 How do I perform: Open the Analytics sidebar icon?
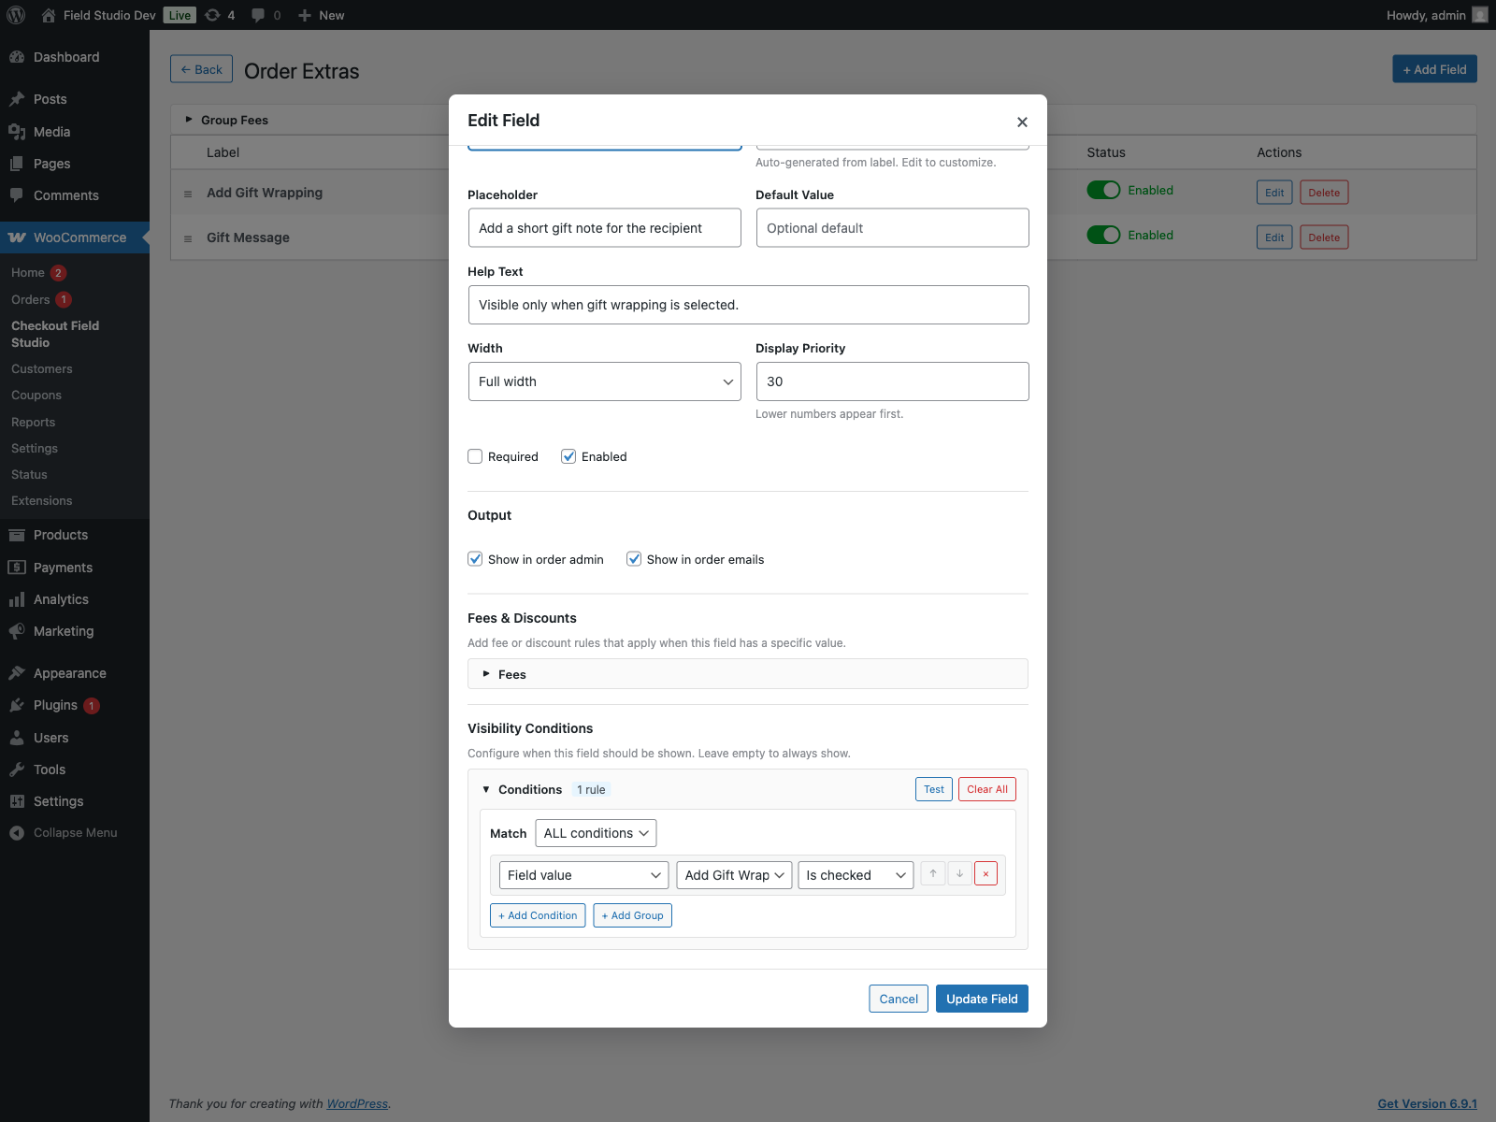pos(17,599)
